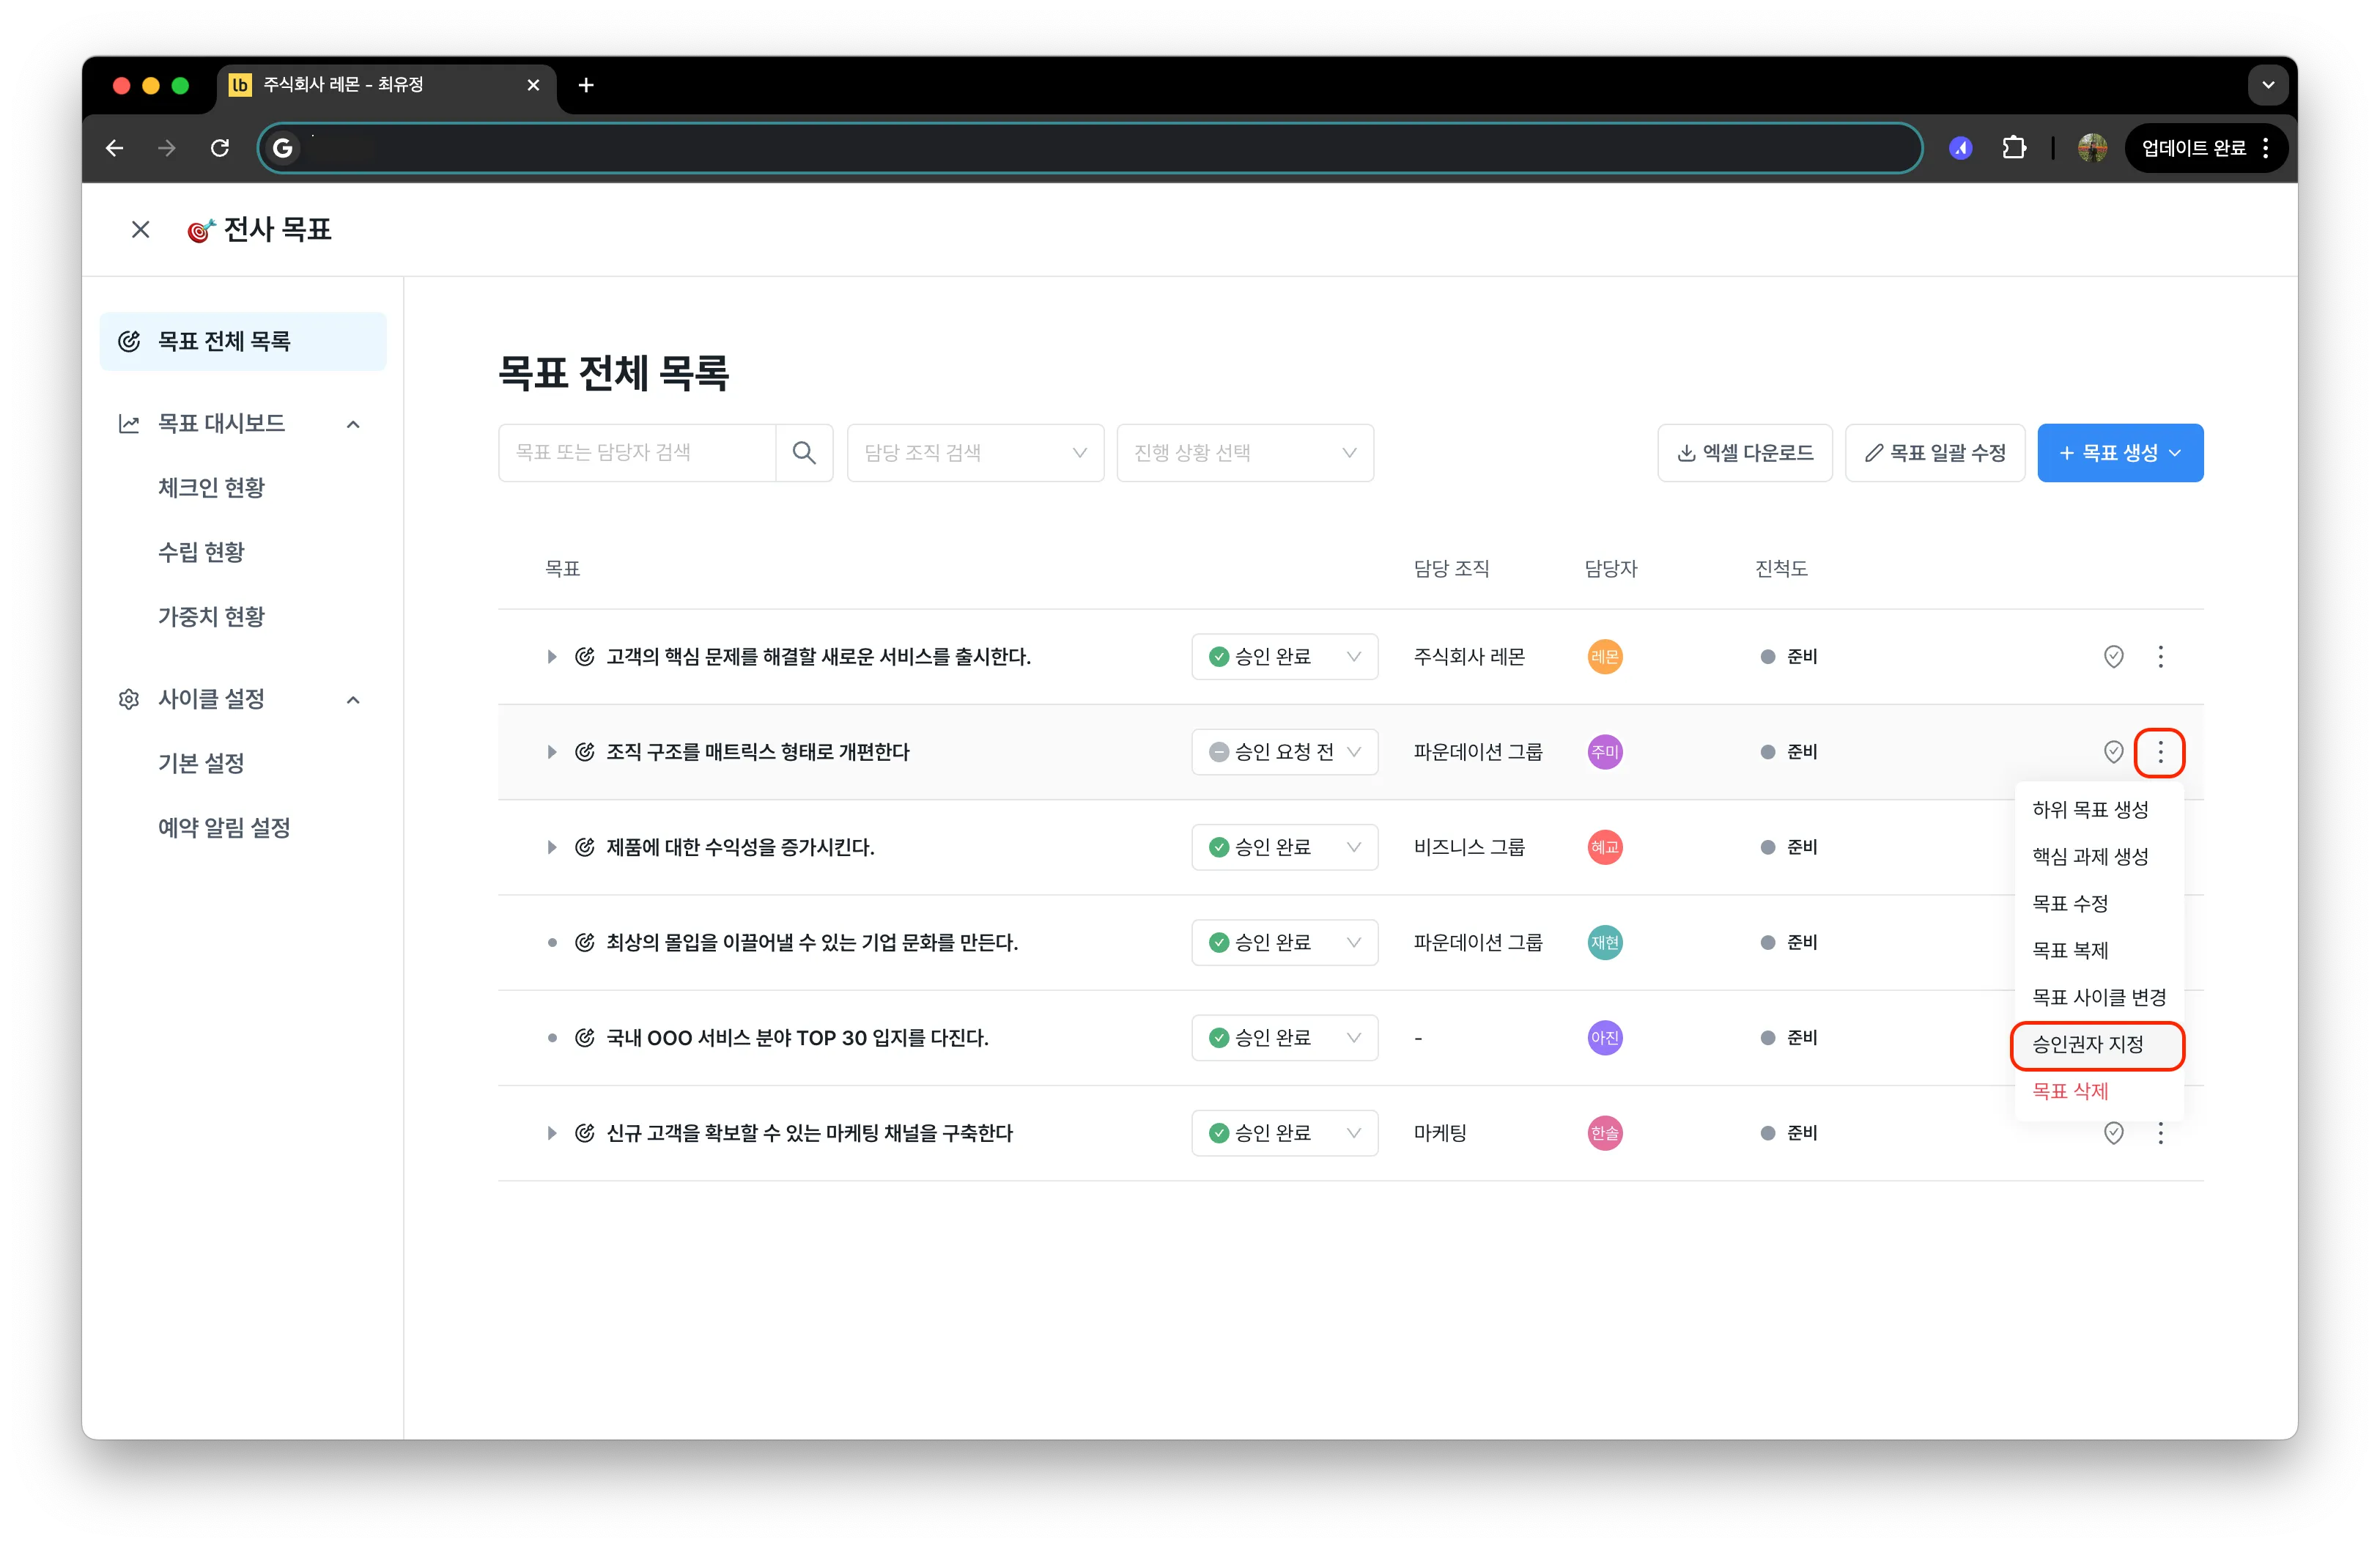The width and height of the screenshot is (2380, 1548).
Task: Open the extensions puzzle icon
Action: [x=2014, y=148]
